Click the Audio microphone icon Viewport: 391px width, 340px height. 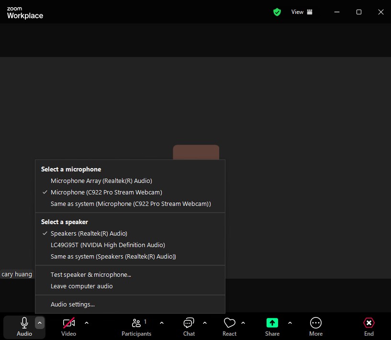pyautogui.click(x=24, y=323)
